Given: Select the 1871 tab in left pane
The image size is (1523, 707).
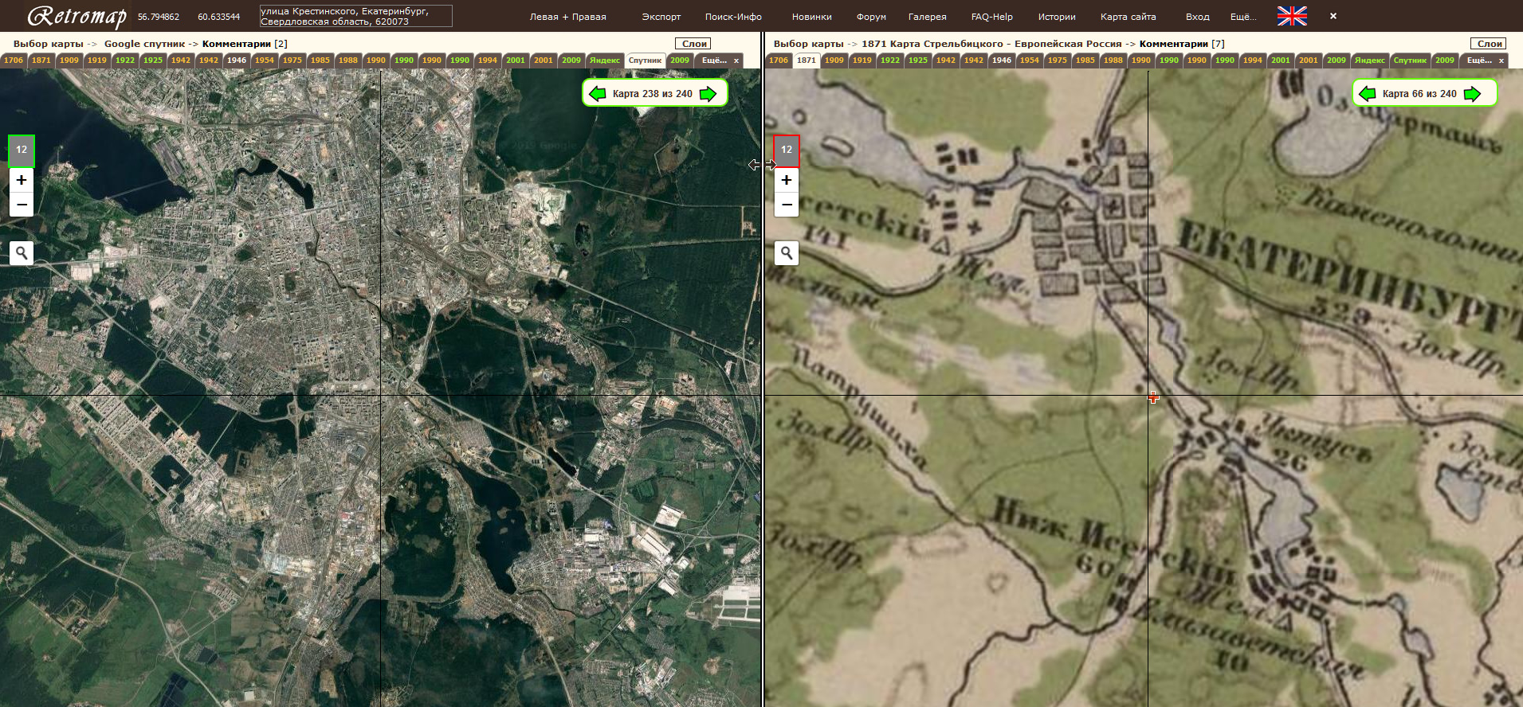Looking at the screenshot, I should [x=41, y=61].
